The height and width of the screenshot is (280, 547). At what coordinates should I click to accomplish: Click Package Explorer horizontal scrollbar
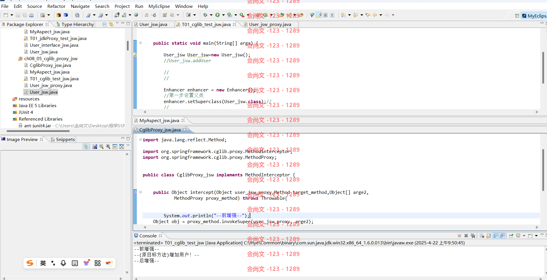[38, 131]
